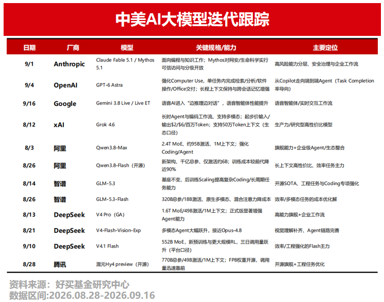Click the date 8/21 cell

pos(29,230)
